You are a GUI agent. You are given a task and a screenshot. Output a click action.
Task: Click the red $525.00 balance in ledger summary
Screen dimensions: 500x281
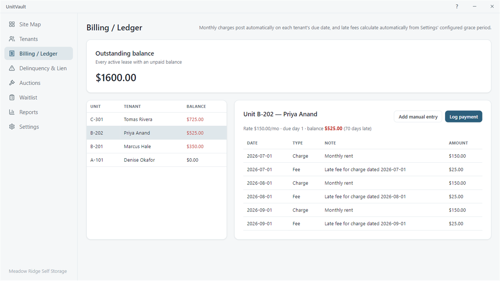333,129
